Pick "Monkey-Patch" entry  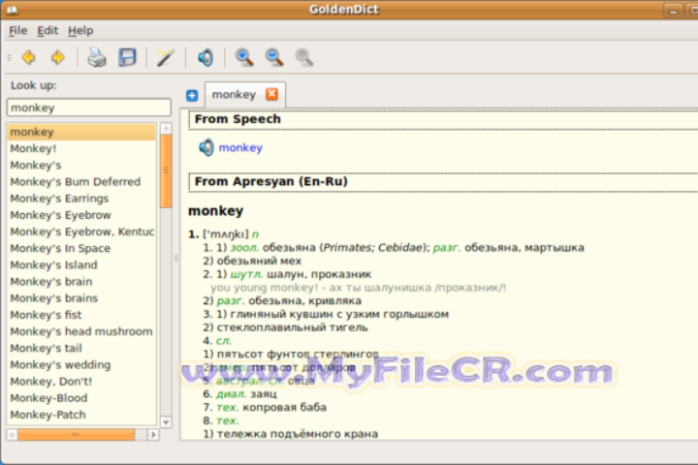(x=81, y=415)
